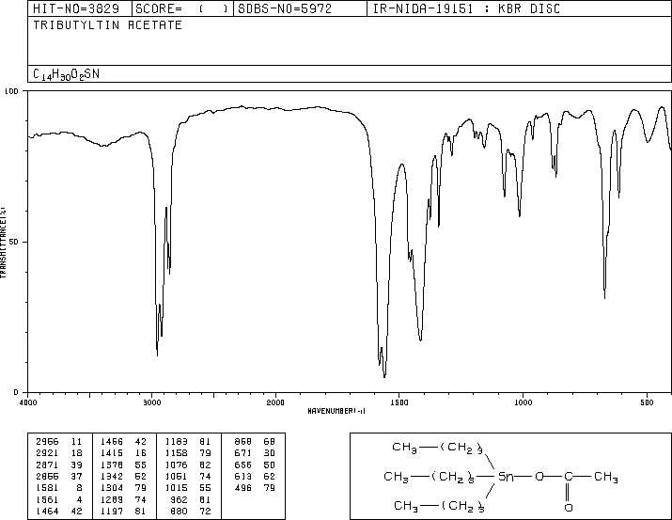
Task: Select the C14H30O2SN molecular formula
Action: click(x=66, y=74)
